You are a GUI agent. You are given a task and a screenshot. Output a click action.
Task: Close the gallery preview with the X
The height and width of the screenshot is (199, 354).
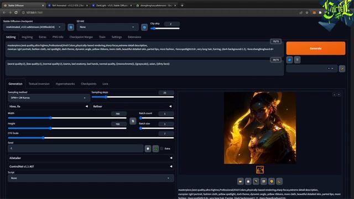point(339,95)
